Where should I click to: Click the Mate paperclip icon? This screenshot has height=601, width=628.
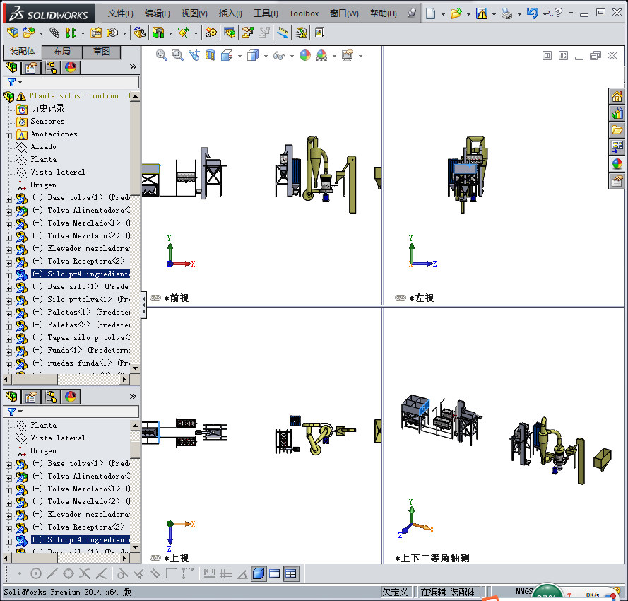[54, 33]
